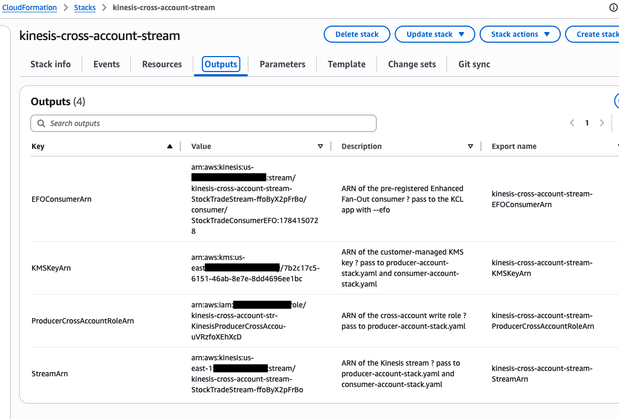Open the info panel icon
Image resolution: width=619 pixels, height=419 pixels.
pyautogui.click(x=614, y=7)
